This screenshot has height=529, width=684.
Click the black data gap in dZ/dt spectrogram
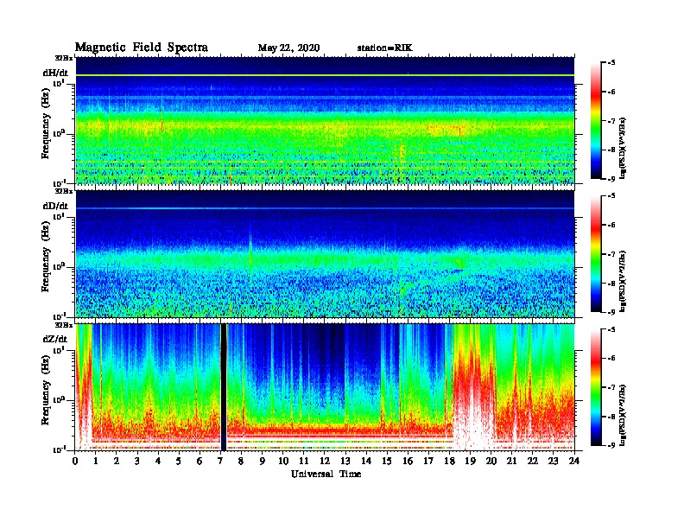point(224,387)
